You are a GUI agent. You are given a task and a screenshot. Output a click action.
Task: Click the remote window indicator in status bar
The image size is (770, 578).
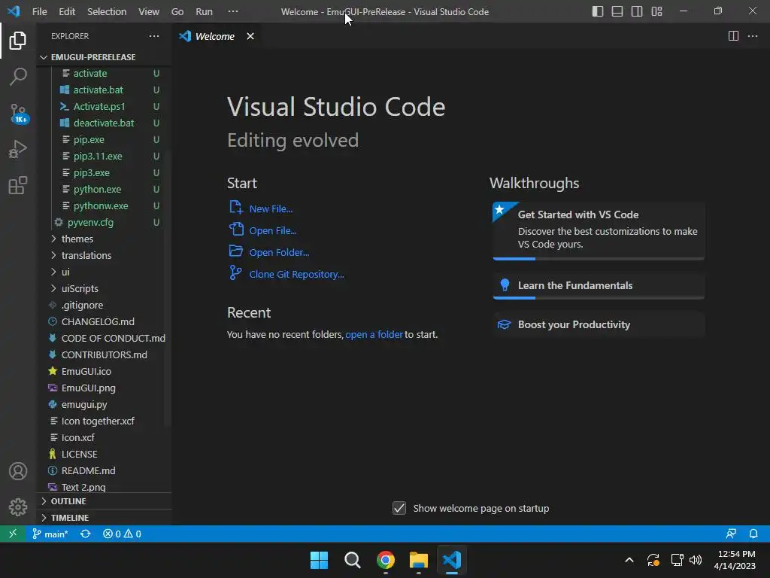(13, 534)
